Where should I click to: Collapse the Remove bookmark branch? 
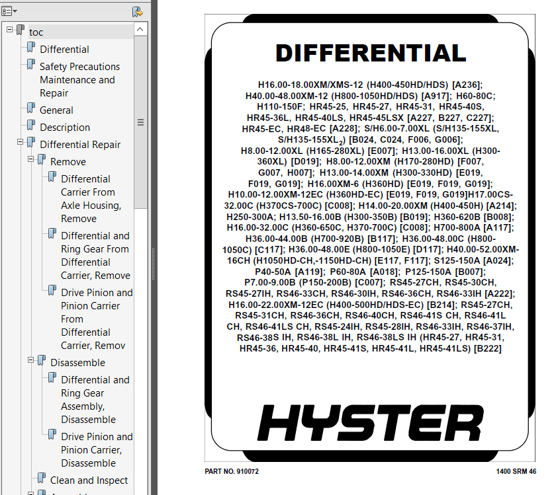[x=31, y=159]
